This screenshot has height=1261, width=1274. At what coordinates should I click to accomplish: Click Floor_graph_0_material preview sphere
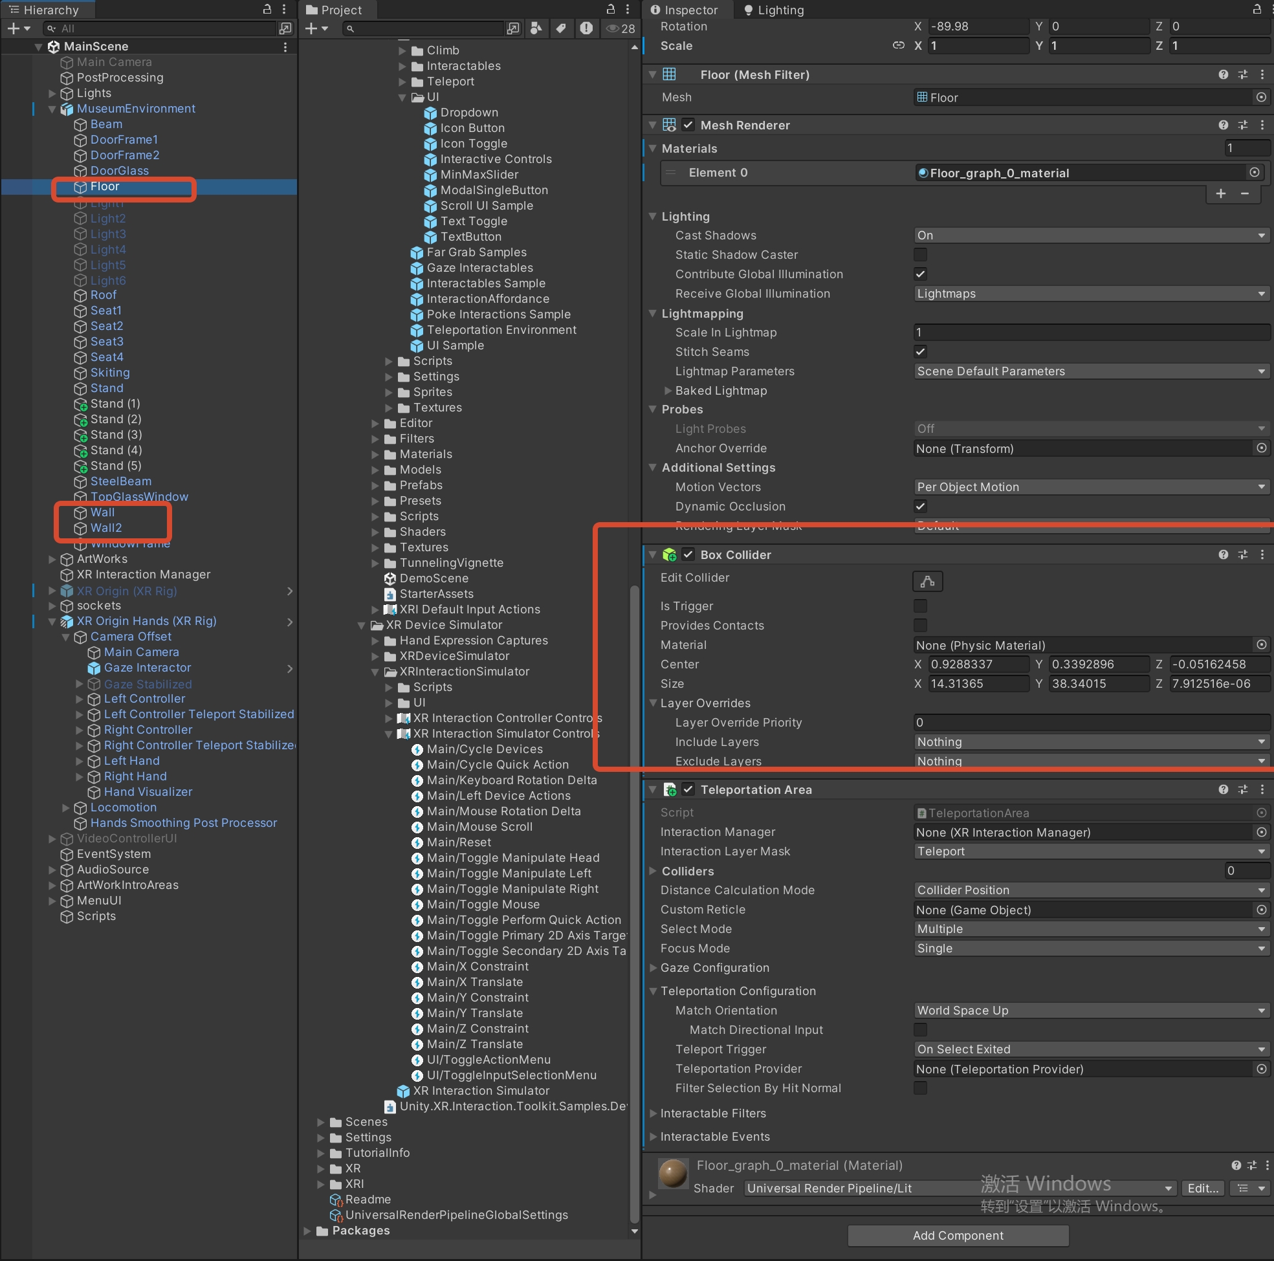click(x=674, y=1173)
